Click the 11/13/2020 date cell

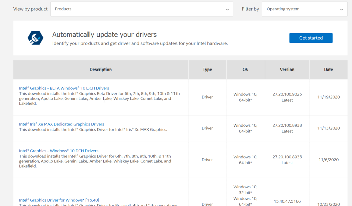[x=328, y=128]
